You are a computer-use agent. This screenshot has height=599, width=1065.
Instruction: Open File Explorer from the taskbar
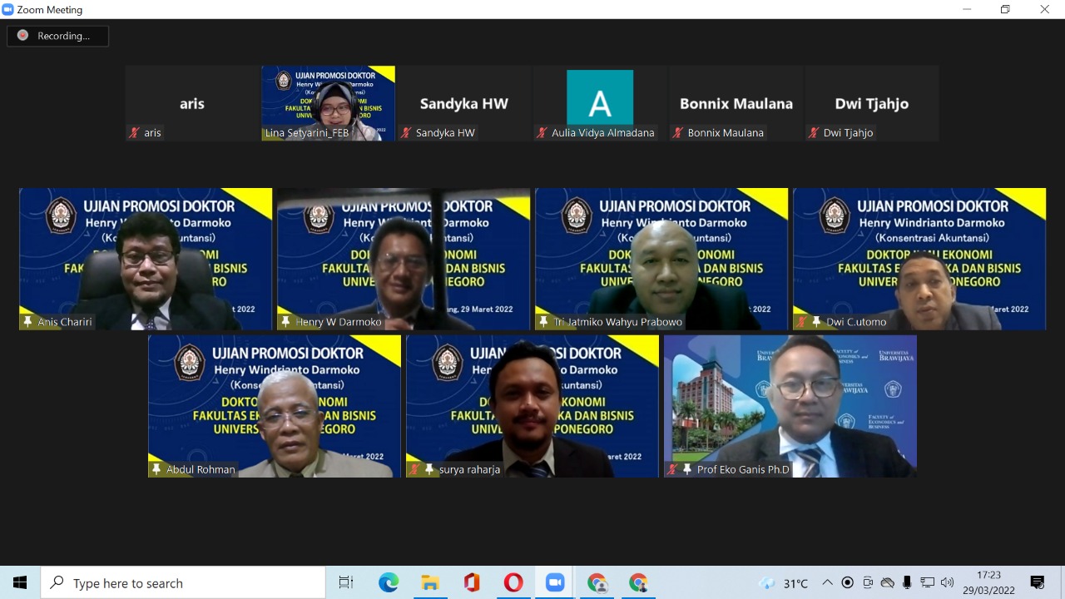(430, 583)
